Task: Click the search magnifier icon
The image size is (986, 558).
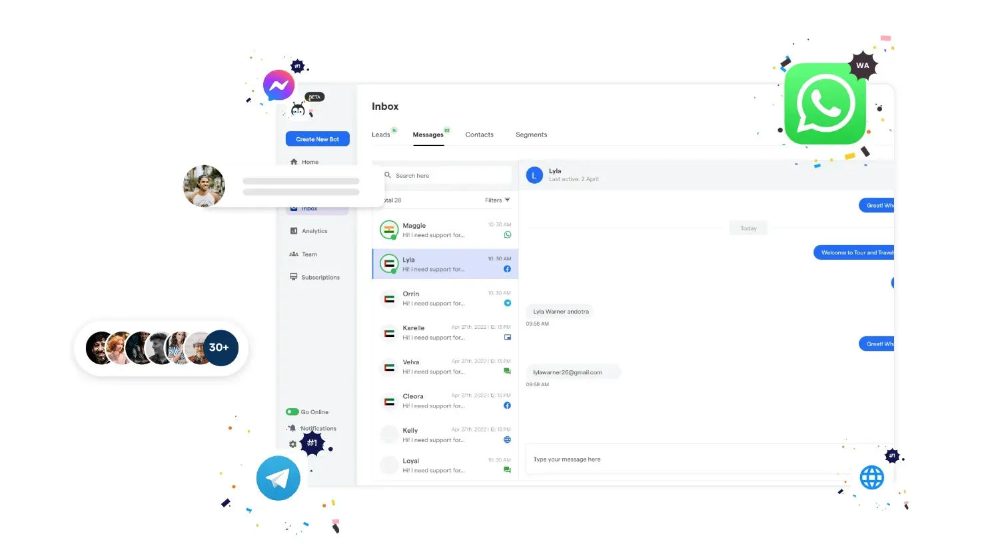Action: coord(387,175)
